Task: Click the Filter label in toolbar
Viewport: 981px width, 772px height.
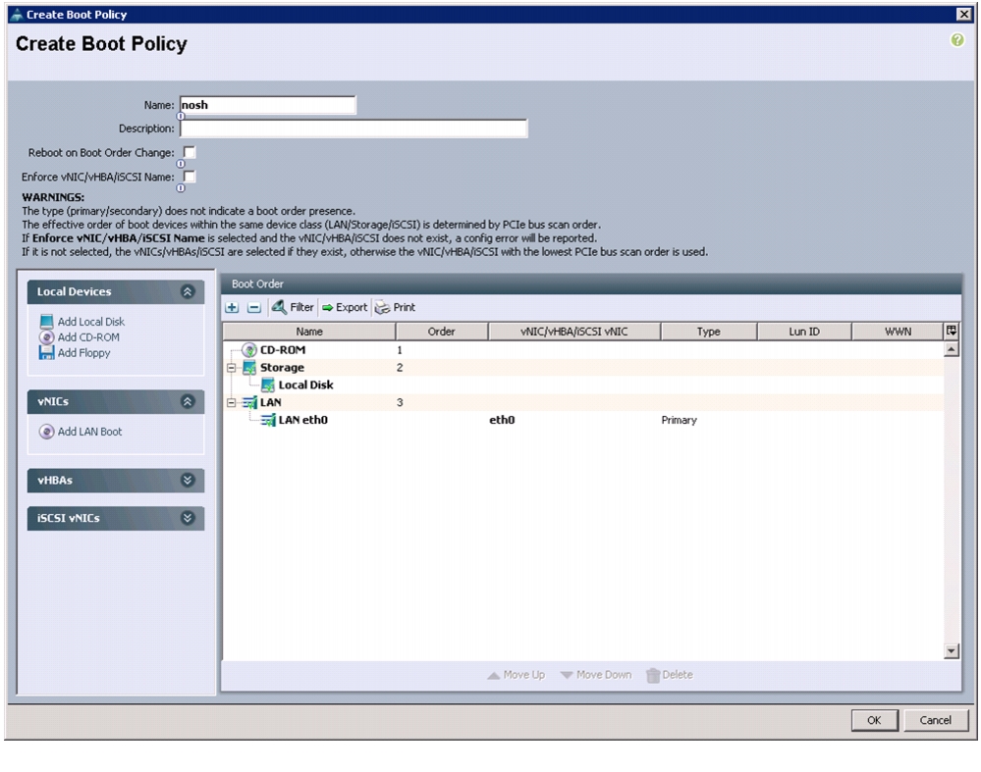Action: point(301,307)
